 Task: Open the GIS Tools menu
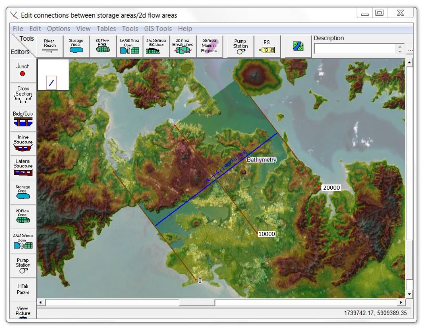click(x=158, y=29)
